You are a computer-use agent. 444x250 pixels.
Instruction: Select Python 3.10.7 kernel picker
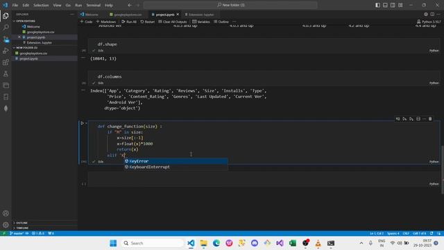429,22
